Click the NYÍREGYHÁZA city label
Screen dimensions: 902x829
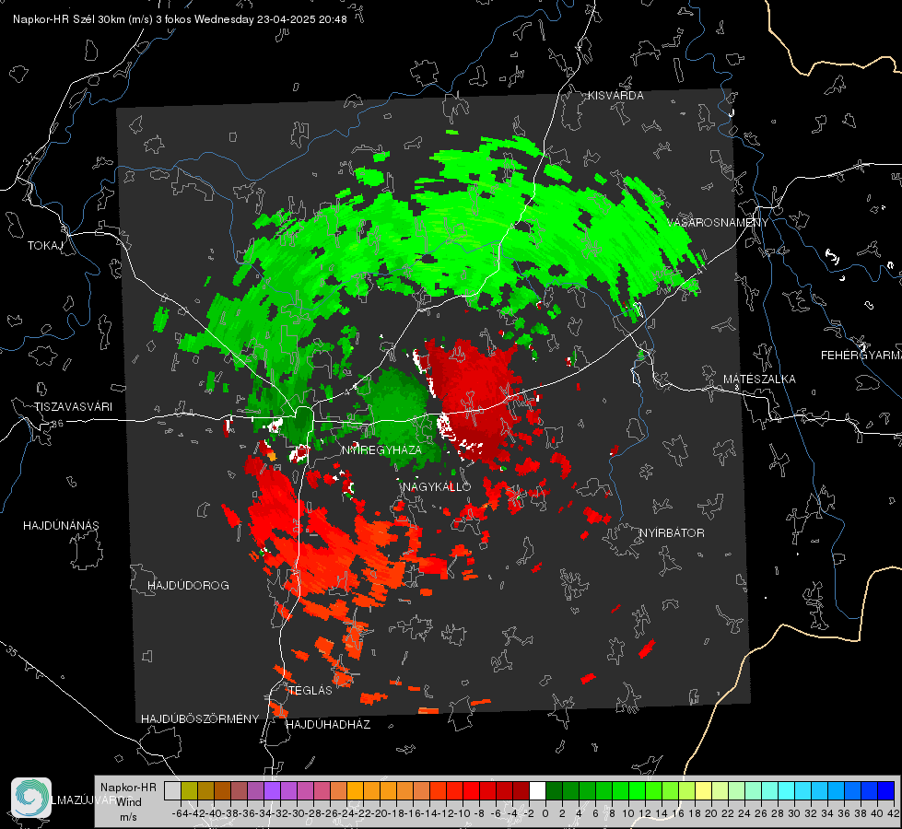tap(381, 450)
